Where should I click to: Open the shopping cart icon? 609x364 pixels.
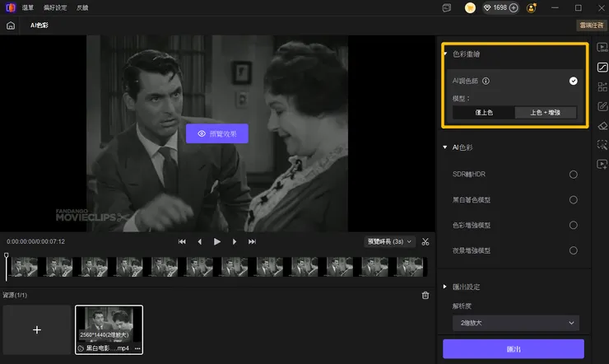click(470, 7)
